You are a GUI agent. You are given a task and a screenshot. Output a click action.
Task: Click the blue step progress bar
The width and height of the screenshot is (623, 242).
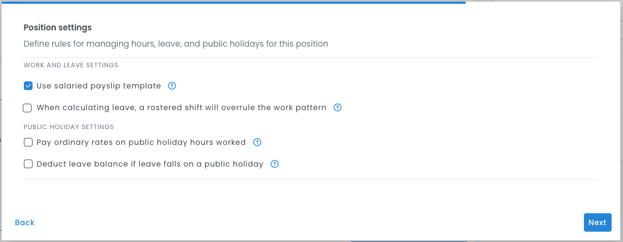pos(233,2)
